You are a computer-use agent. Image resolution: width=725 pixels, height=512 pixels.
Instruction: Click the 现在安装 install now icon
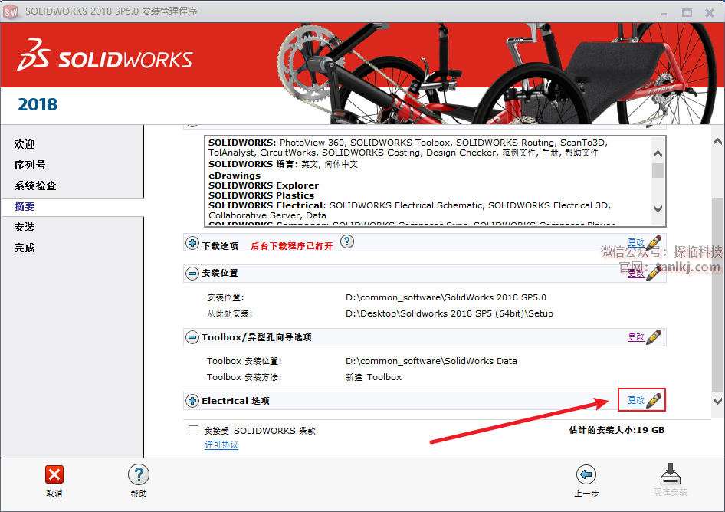(671, 474)
